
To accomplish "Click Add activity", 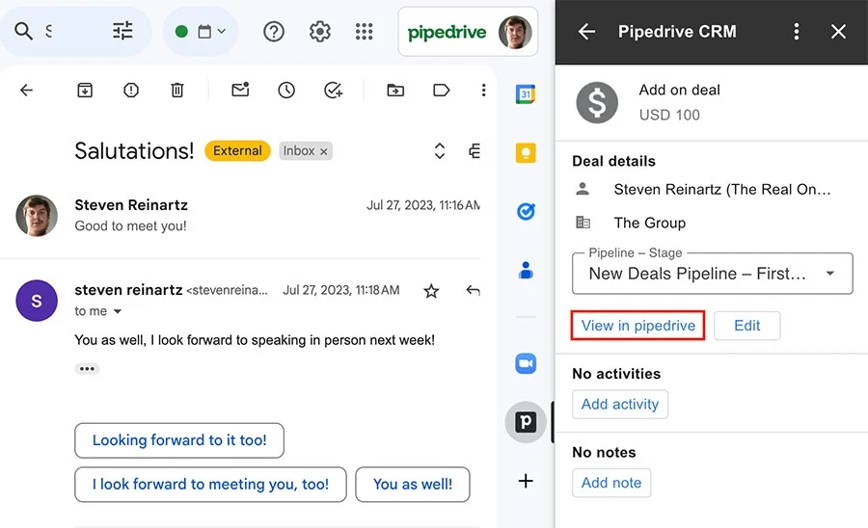I will tap(620, 404).
